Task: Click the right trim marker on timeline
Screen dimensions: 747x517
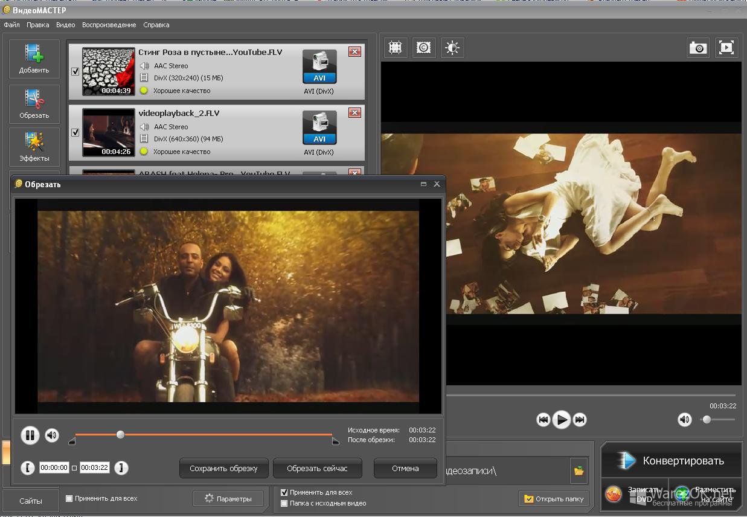Action: point(336,442)
